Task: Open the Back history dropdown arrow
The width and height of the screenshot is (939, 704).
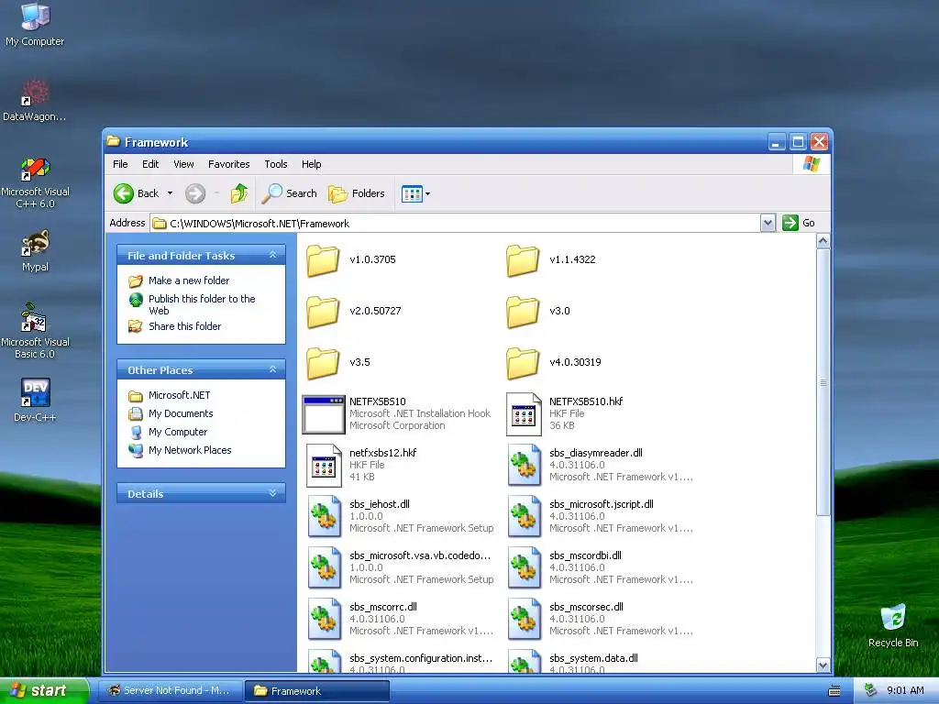Action: pos(170,193)
